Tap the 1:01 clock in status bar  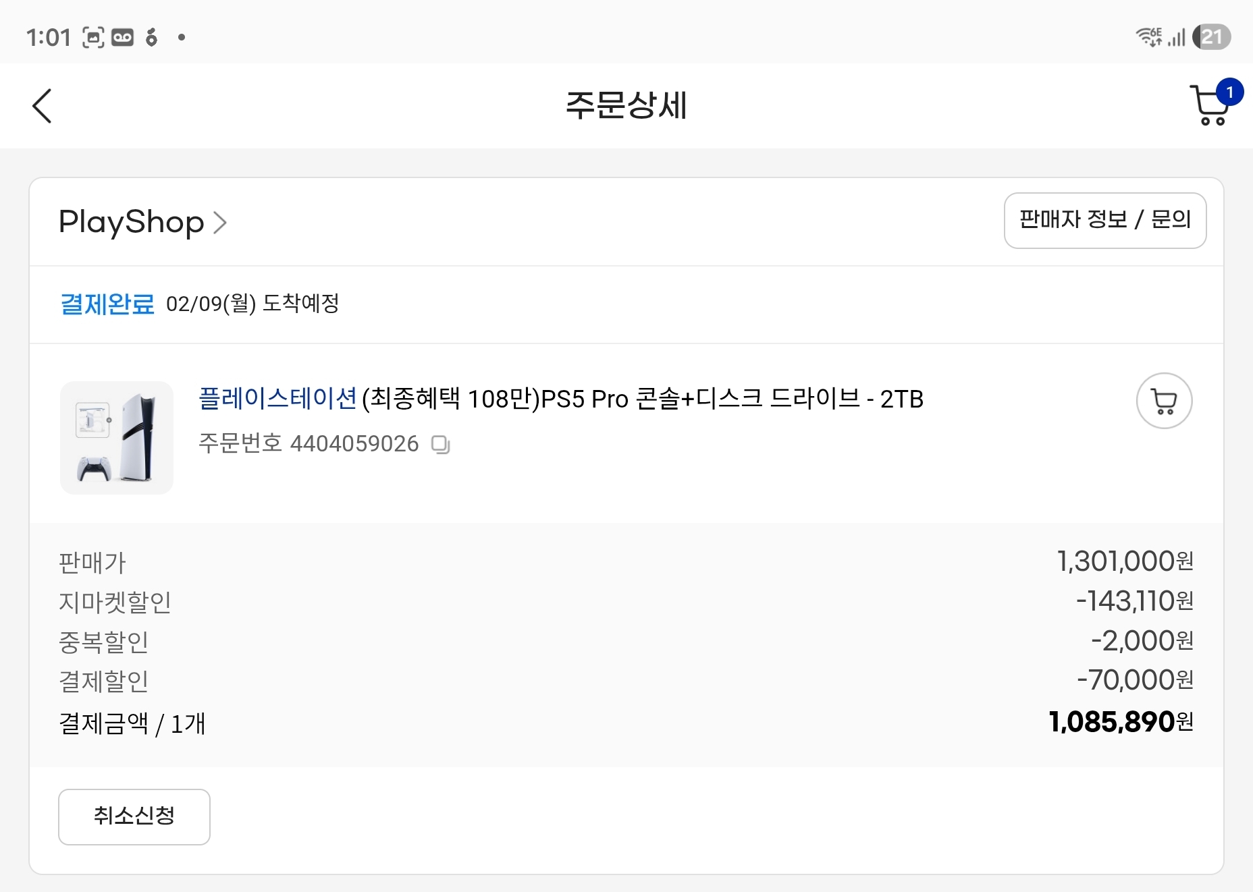click(48, 37)
